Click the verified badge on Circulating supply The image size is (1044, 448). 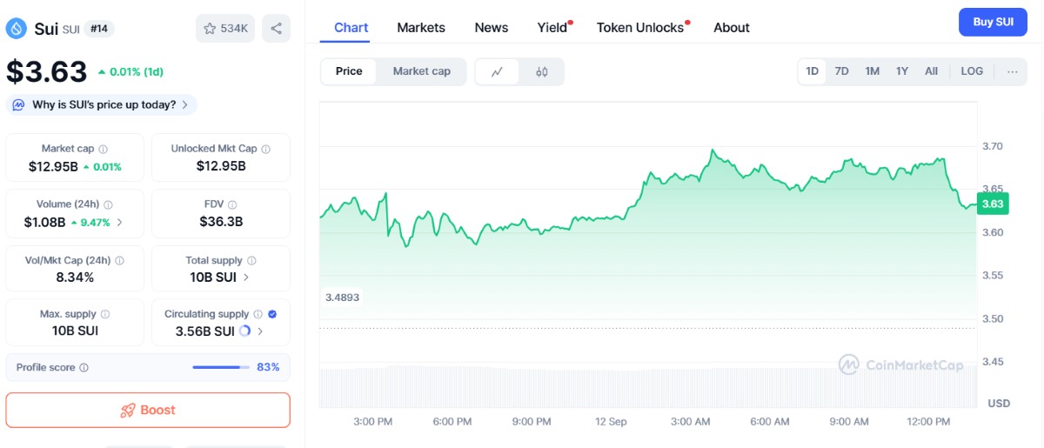(x=272, y=314)
